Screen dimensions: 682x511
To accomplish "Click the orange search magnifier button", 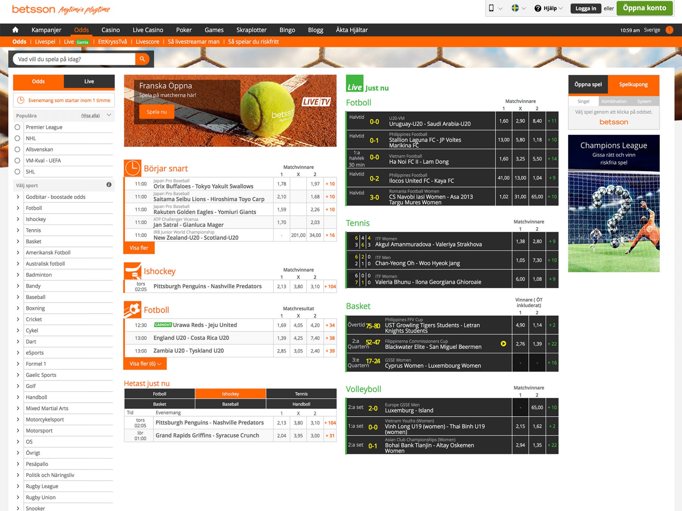I will (142, 59).
